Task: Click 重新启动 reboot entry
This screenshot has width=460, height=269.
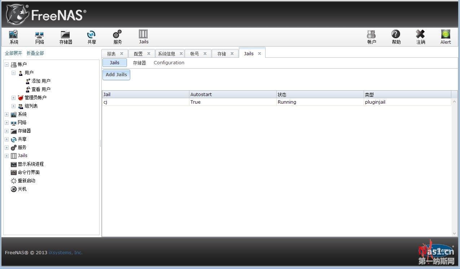Action: 23,181
